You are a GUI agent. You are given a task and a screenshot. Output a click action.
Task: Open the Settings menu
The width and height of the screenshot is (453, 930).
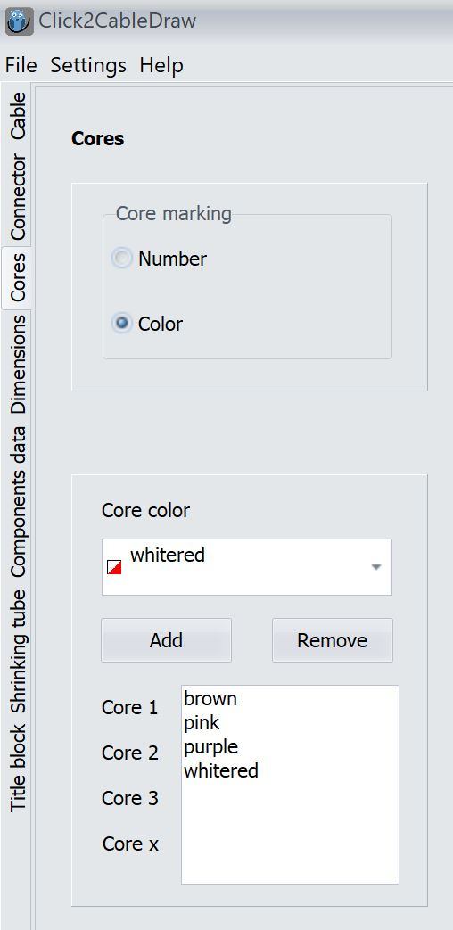pos(88,65)
